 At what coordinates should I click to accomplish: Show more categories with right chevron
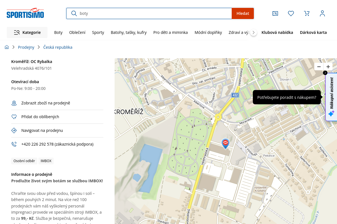[254, 32]
